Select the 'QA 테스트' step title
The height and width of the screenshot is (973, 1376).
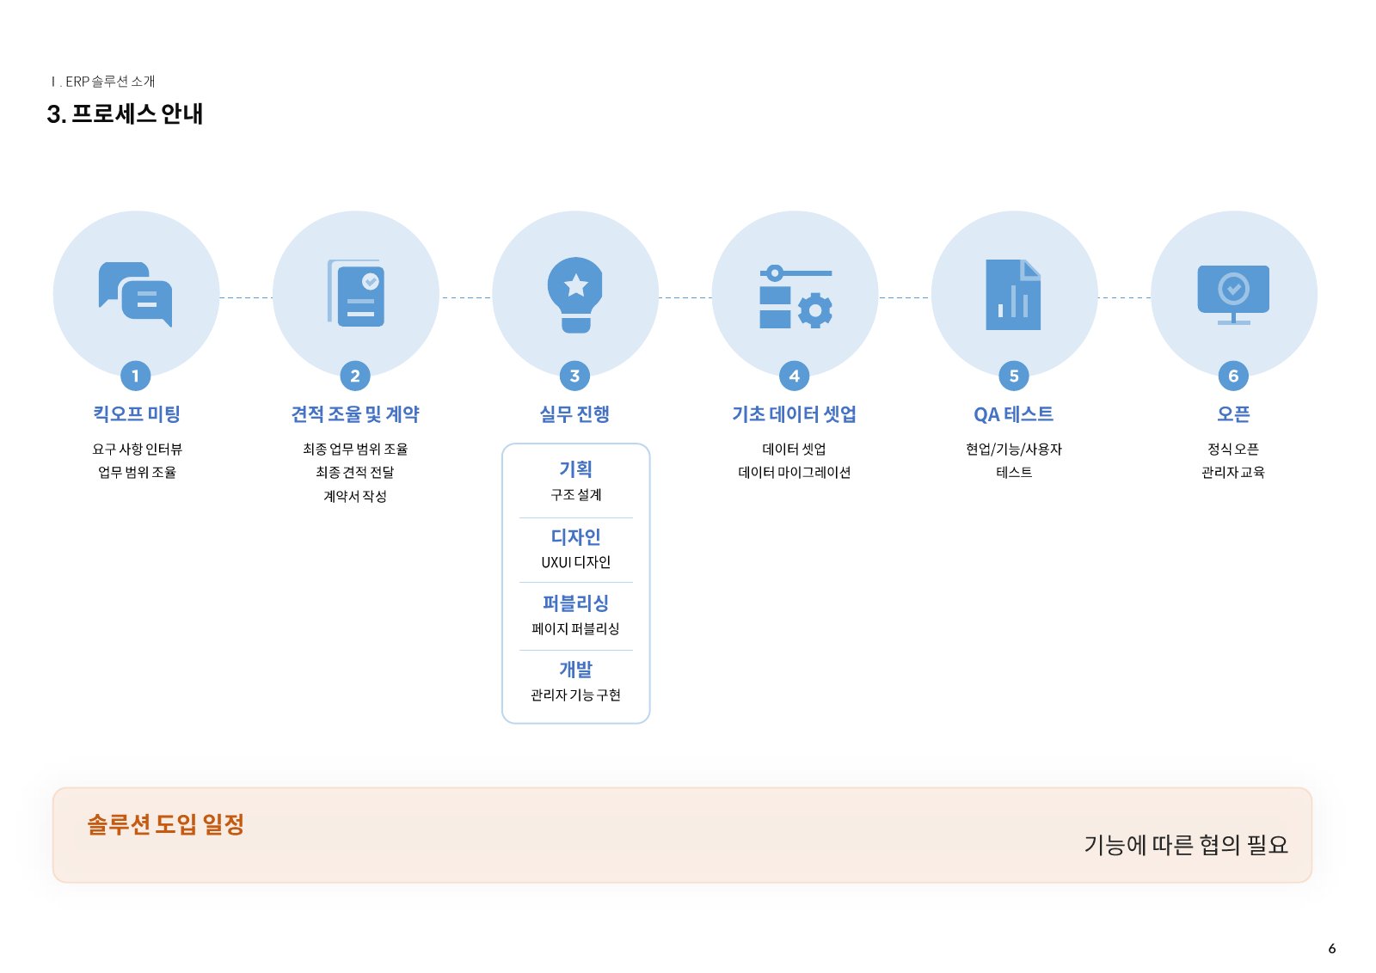[x=1014, y=414]
